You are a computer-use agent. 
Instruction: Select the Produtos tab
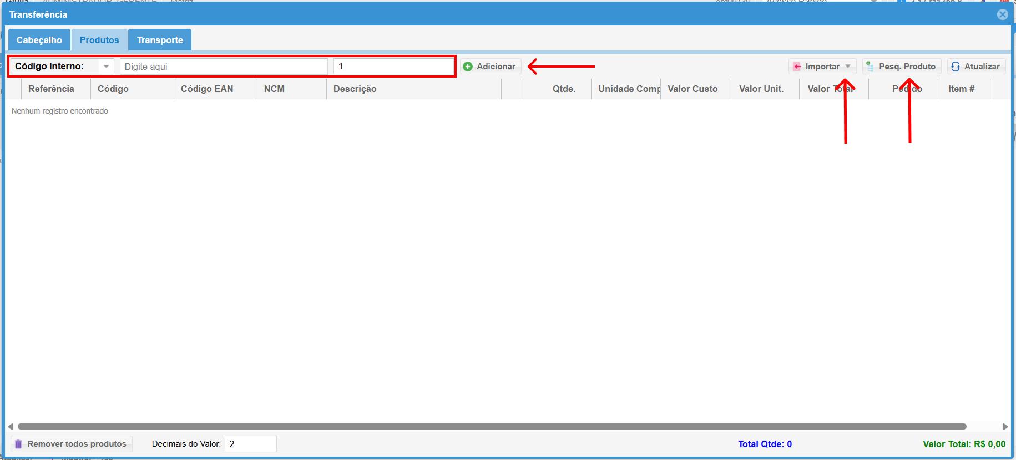(99, 40)
